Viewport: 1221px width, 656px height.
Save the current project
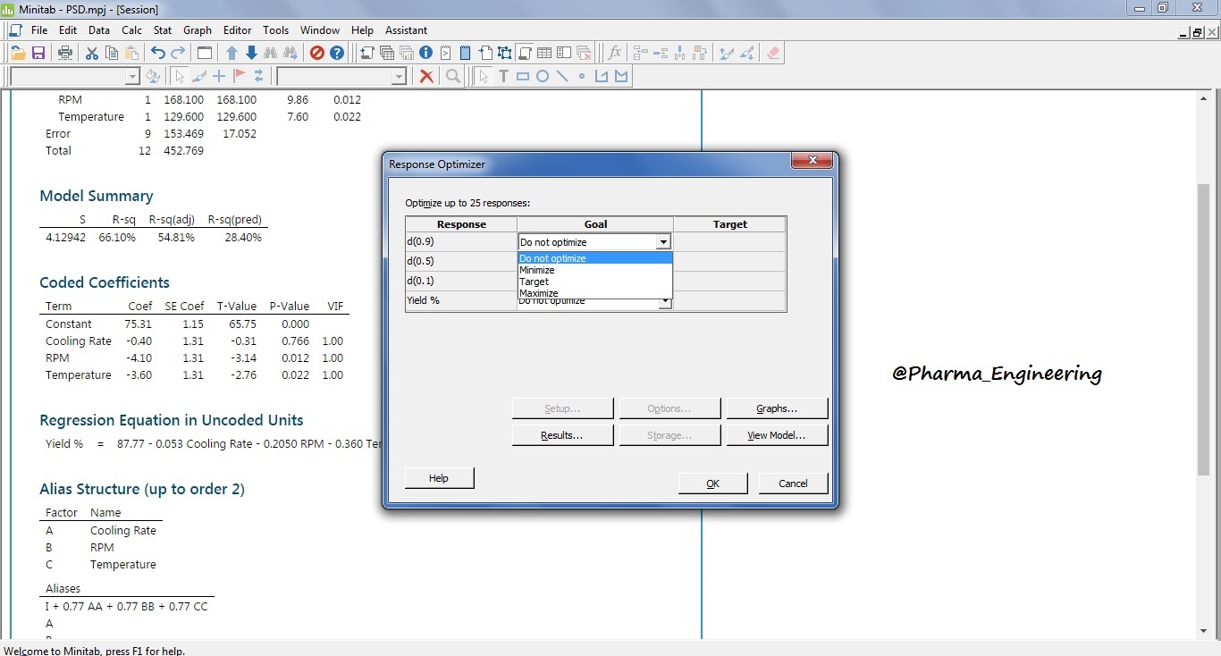38,53
